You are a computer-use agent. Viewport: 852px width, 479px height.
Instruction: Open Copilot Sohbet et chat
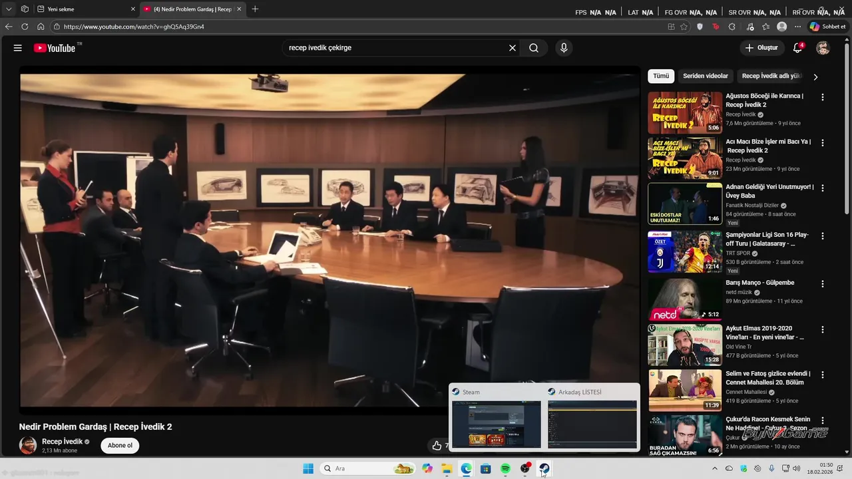pyautogui.click(x=827, y=27)
